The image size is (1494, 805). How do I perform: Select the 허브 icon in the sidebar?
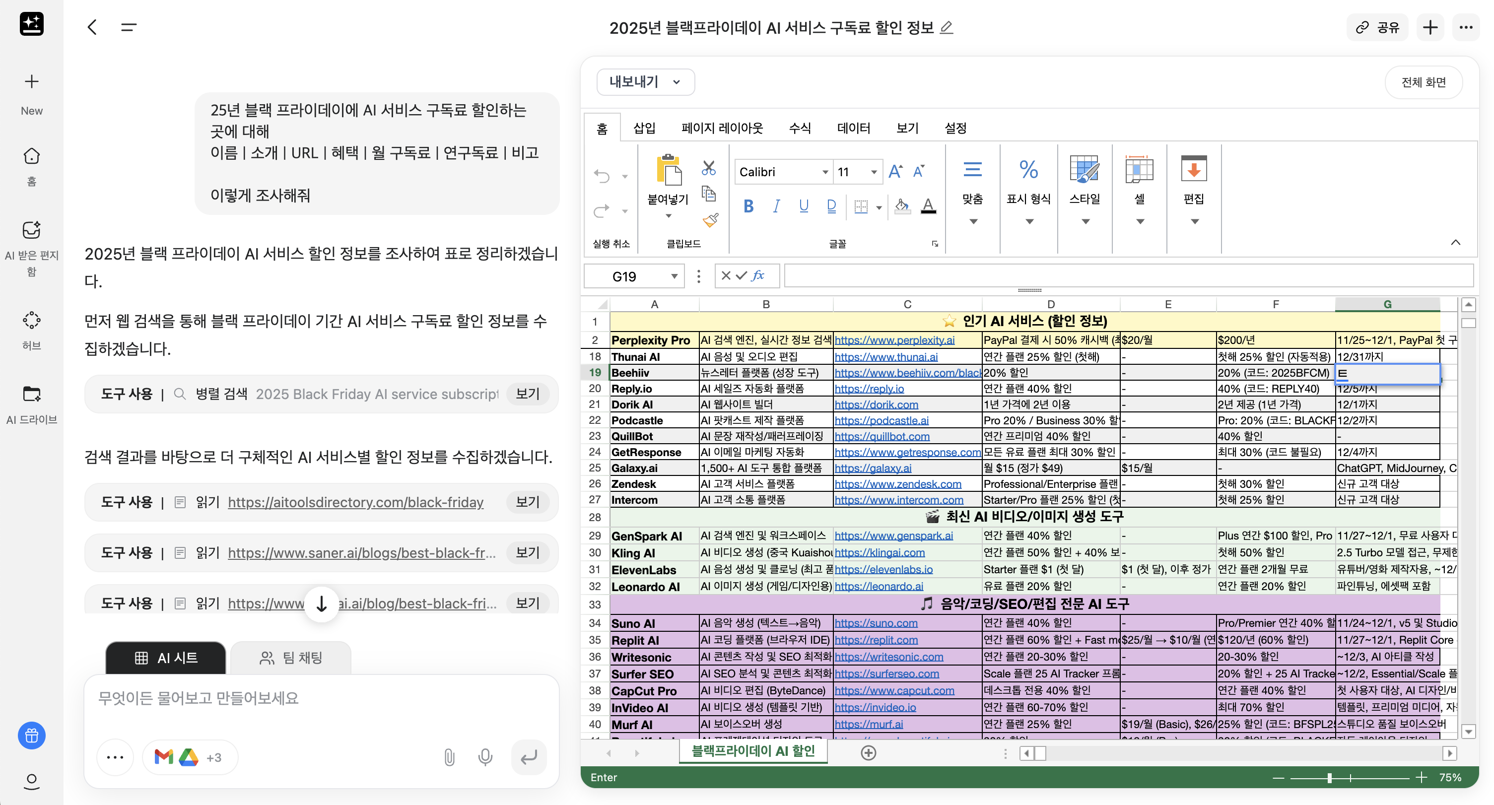31,320
